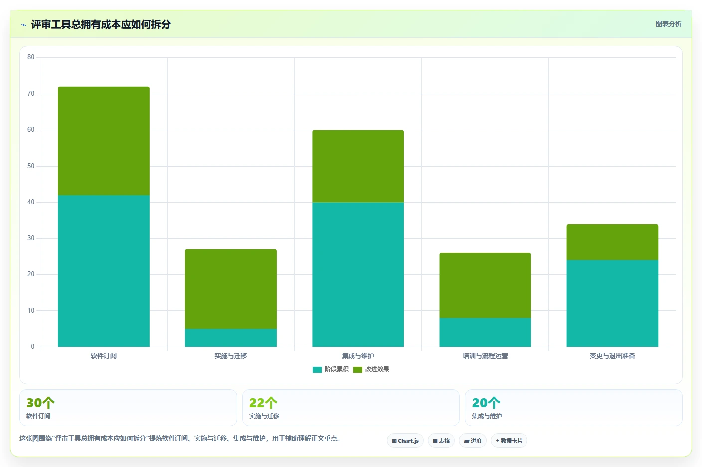Click the 集成与维护 green bar segment

coord(358,166)
